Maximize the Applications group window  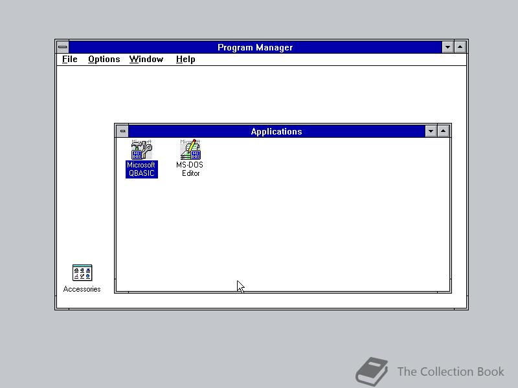[444, 131]
